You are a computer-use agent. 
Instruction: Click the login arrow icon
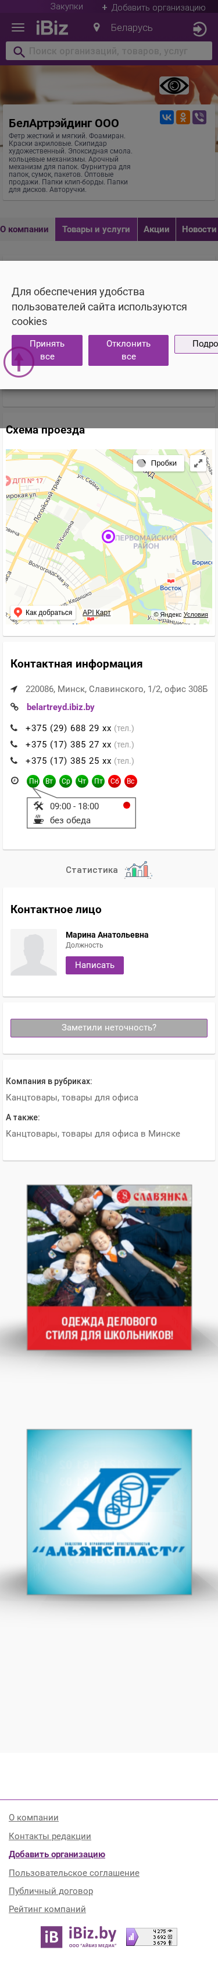click(x=199, y=29)
